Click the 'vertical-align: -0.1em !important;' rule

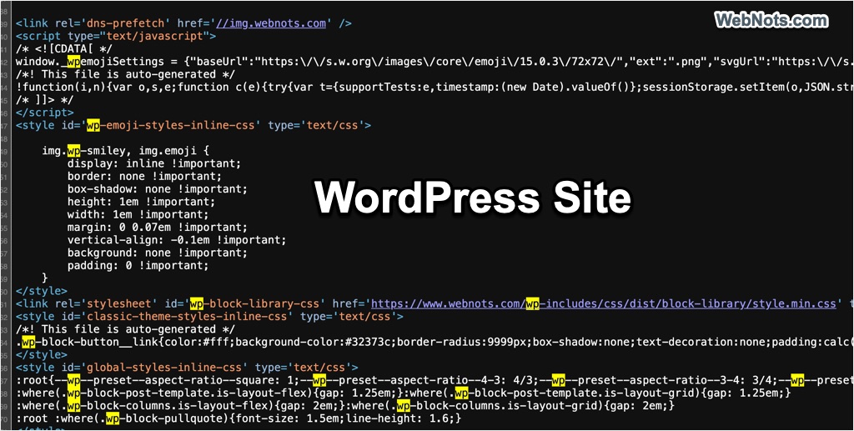(177, 240)
